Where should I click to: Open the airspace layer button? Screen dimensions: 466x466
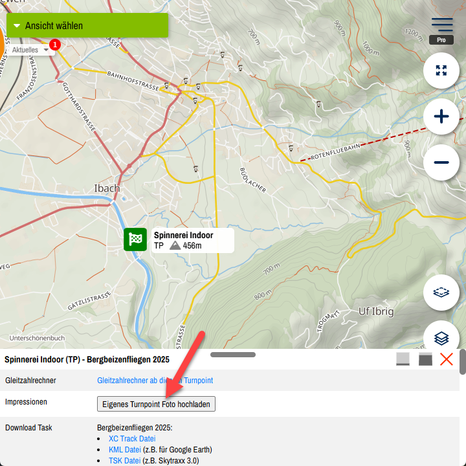441,293
